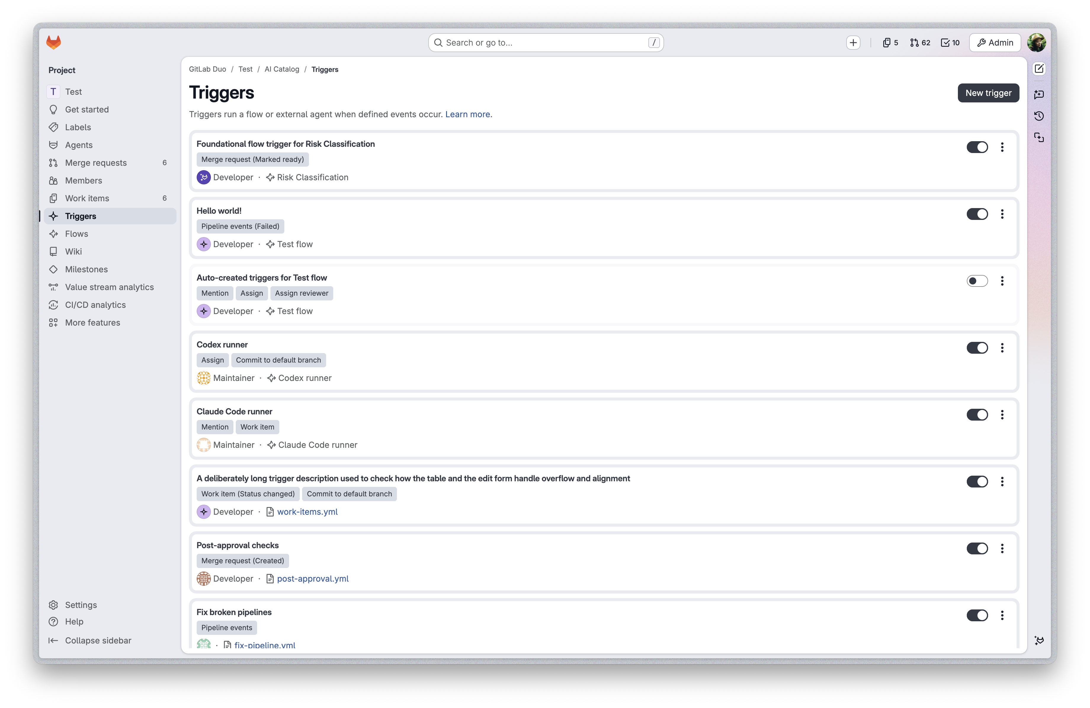Disable the Hello world! trigger toggle
Screen dimensions: 1090x708
(x=977, y=214)
